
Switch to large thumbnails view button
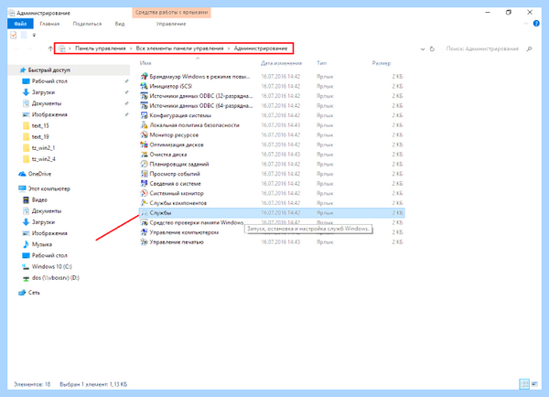coord(534,384)
